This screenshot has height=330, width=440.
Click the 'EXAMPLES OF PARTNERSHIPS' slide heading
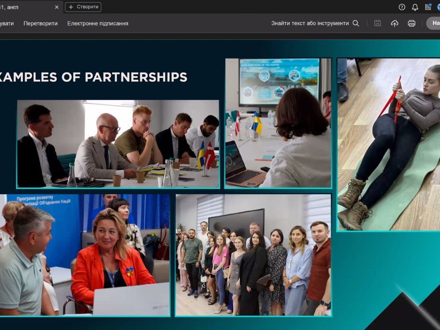click(x=94, y=77)
